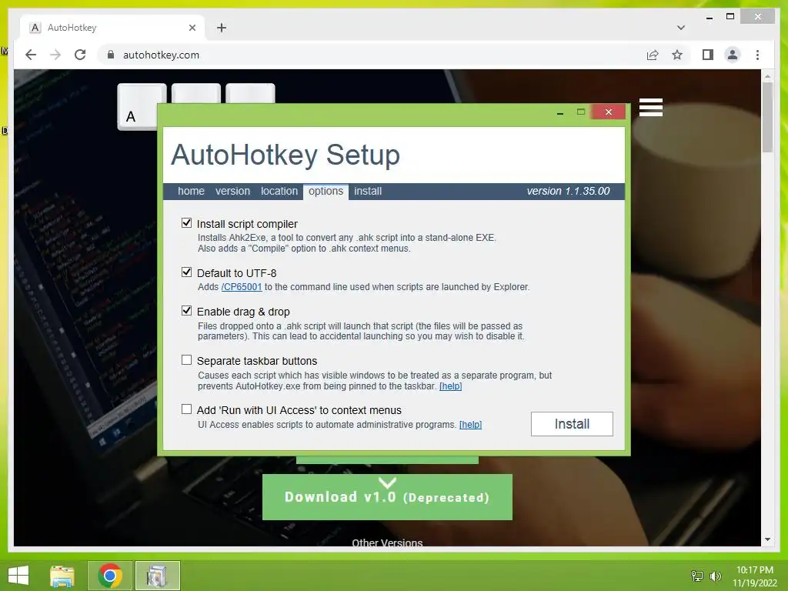788x591 pixels.
Task: Bookmark this page with star icon
Action: 677,55
